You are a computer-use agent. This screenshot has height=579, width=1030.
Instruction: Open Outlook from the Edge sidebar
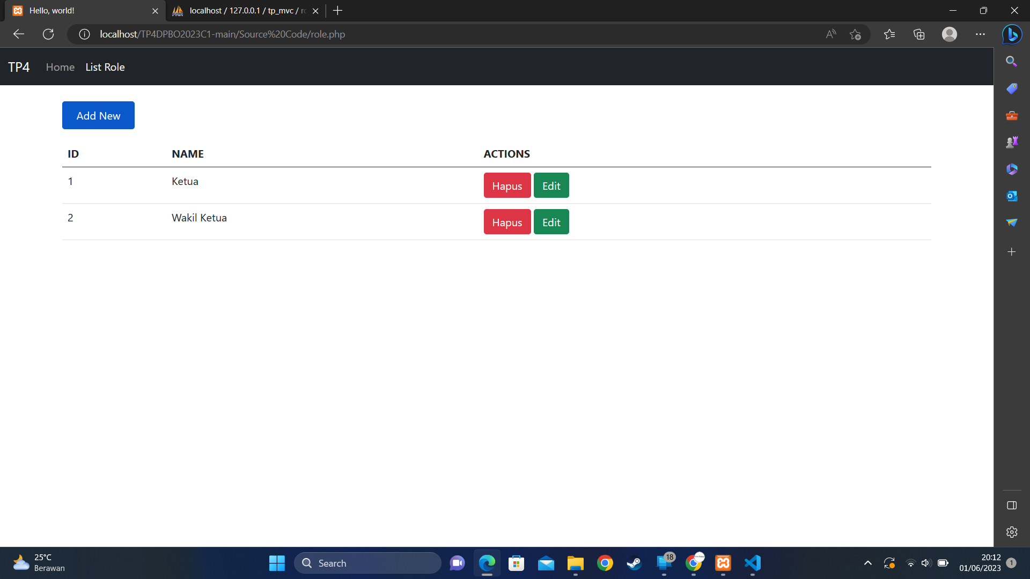[1012, 196]
